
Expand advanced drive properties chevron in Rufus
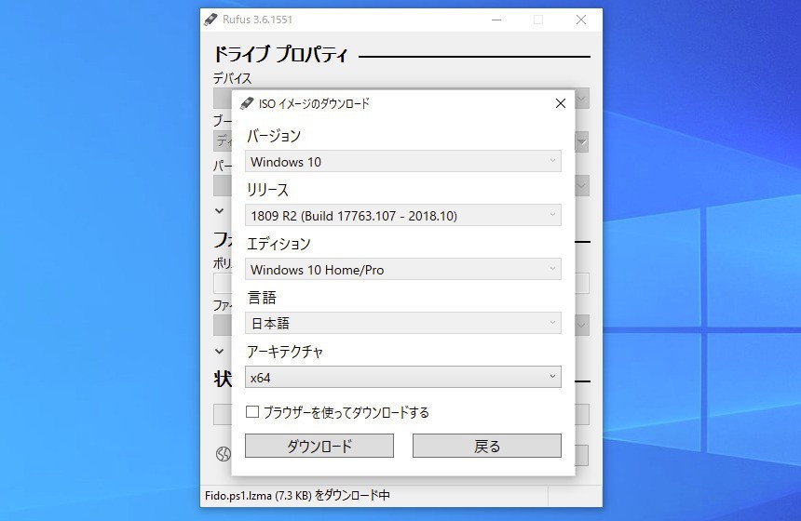click(219, 211)
